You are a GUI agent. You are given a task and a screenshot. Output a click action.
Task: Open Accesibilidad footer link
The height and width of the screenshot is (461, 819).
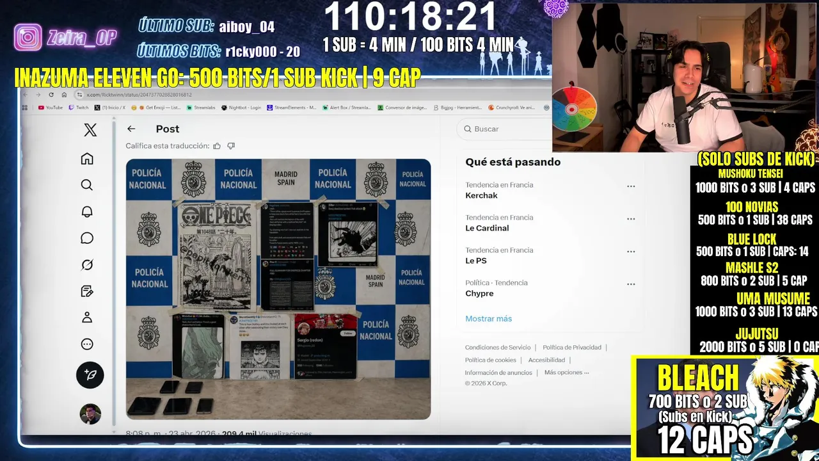(x=546, y=360)
